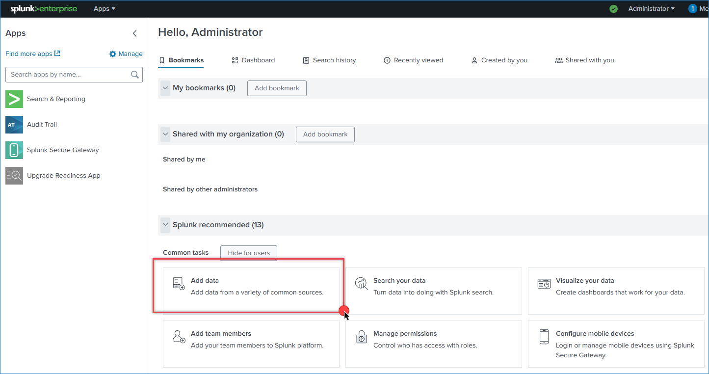Click Upgrade Readiness App name
The height and width of the screenshot is (374, 709).
point(64,176)
